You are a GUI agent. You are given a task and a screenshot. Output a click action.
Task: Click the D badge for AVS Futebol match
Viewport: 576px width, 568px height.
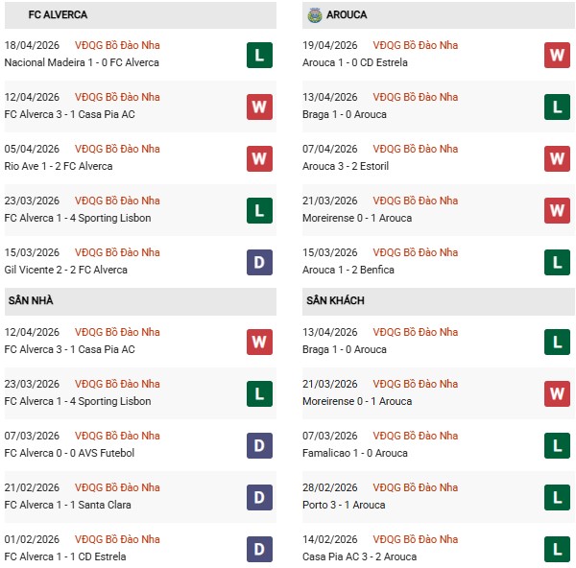[x=259, y=445]
